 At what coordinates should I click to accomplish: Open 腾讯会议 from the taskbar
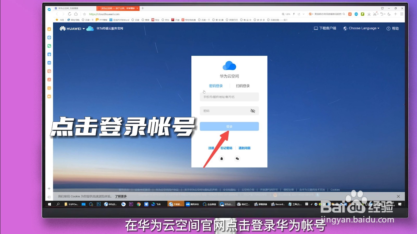(192, 204)
